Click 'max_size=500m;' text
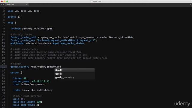Viewport: 192px width, 108px height. point(124,37)
